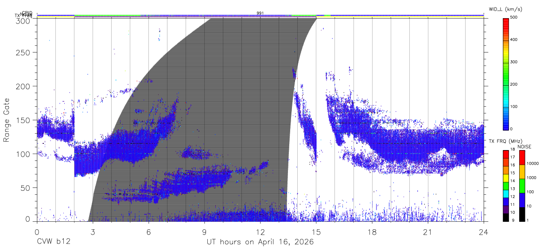The image size is (544, 251).
Task: Select the 300 tick on width color bar
Action: pyautogui.click(x=514, y=62)
